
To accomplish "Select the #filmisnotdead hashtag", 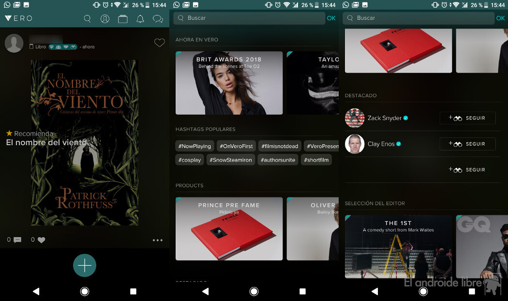I will (280, 146).
